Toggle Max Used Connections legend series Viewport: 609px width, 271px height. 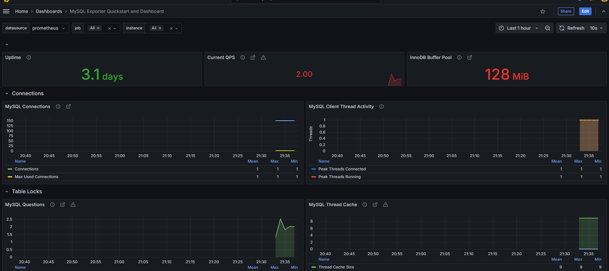37,177
